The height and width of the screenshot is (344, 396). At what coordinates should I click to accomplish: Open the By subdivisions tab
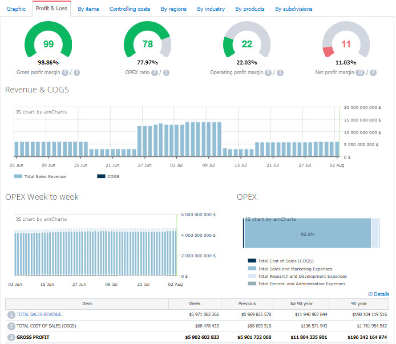click(293, 9)
